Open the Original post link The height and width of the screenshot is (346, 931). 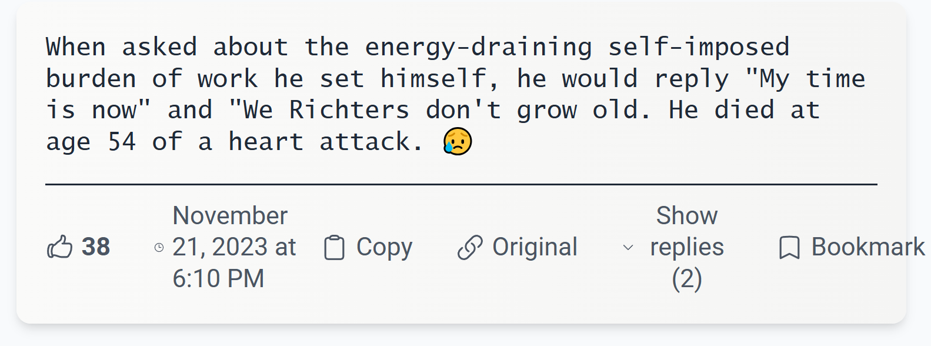click(x=535, y=247)
